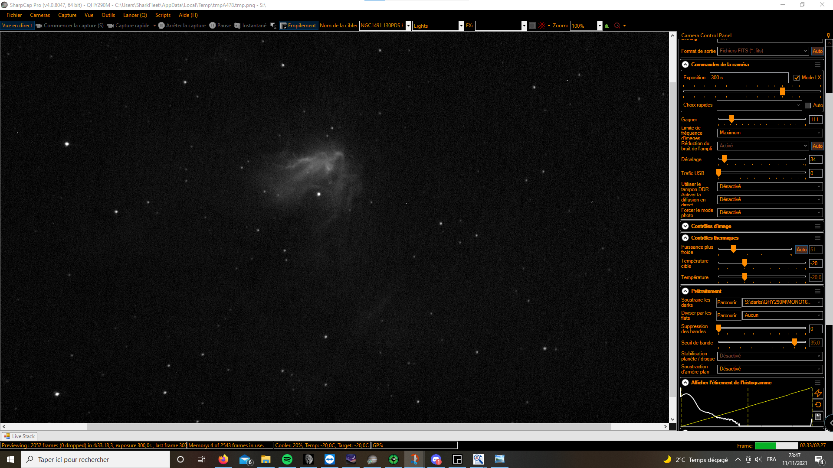This screenshot has width=833, height=468.
Task: Collapse the Contrôles thermiques section
Action: point(685,238)
